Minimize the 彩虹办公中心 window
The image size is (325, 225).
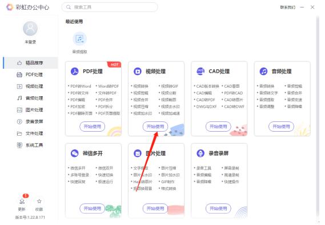302,7
